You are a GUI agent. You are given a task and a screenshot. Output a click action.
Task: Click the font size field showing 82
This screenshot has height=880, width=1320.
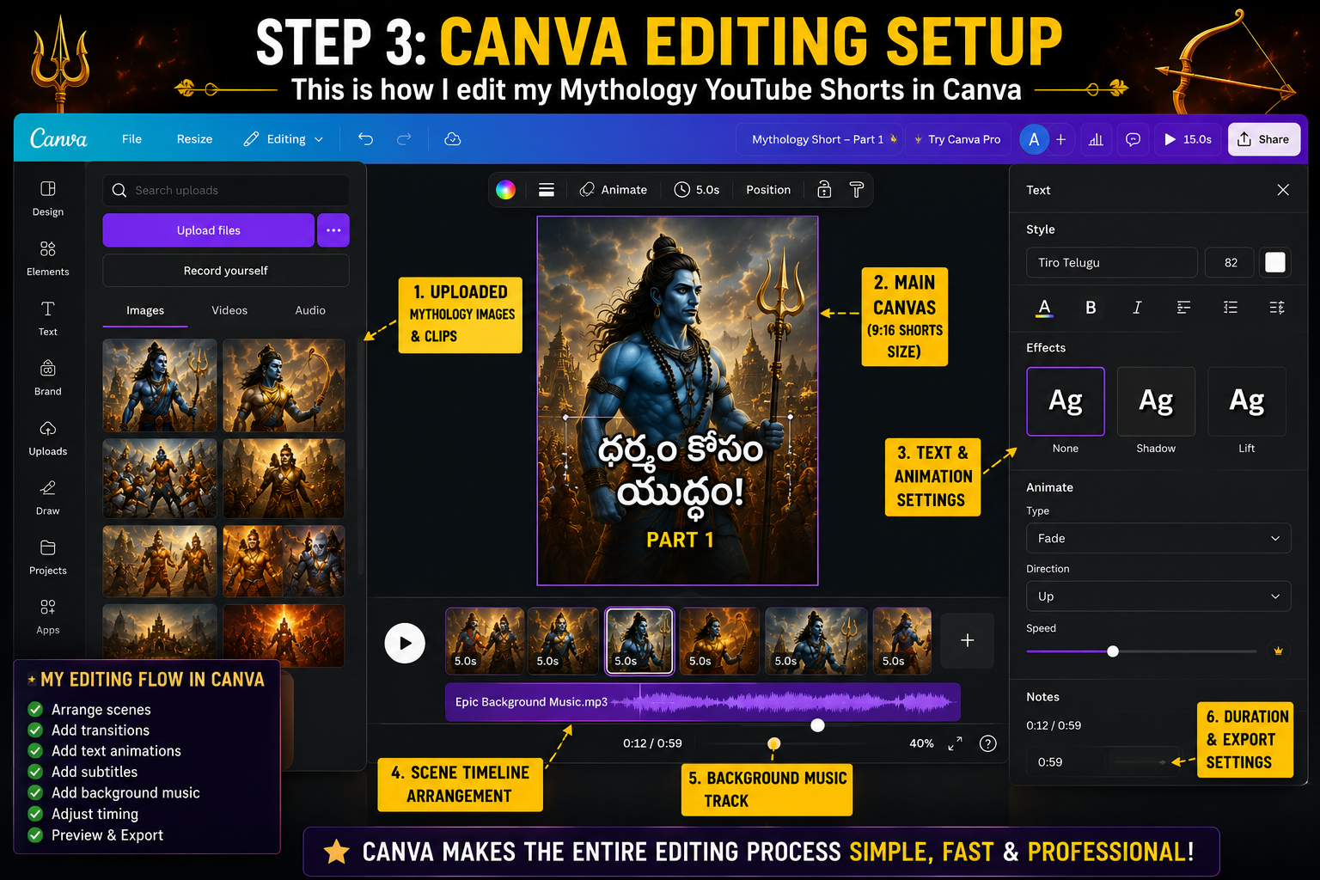(x=1231, y=263)
